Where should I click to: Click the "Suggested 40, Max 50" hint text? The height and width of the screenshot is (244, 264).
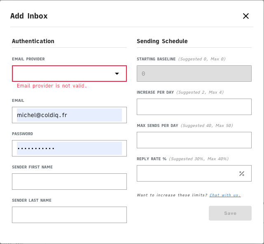204,126
